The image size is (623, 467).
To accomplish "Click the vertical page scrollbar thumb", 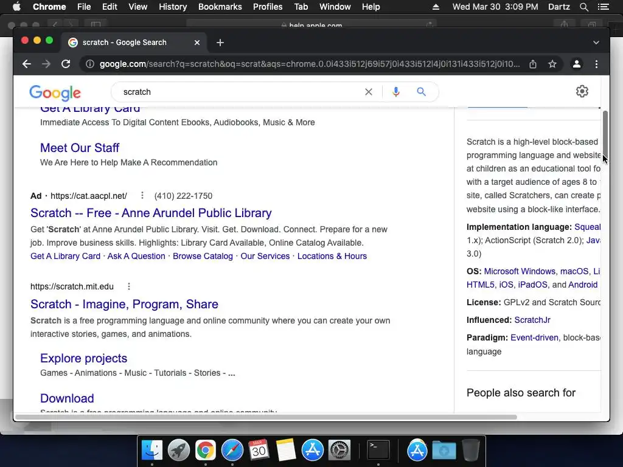I will (x=605, y=133).
